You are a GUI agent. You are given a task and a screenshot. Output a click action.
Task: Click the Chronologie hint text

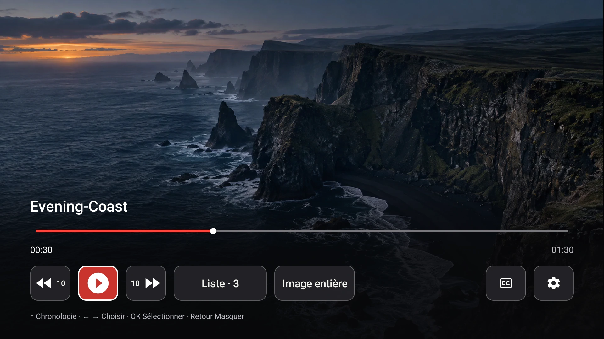tap(53, 316)
